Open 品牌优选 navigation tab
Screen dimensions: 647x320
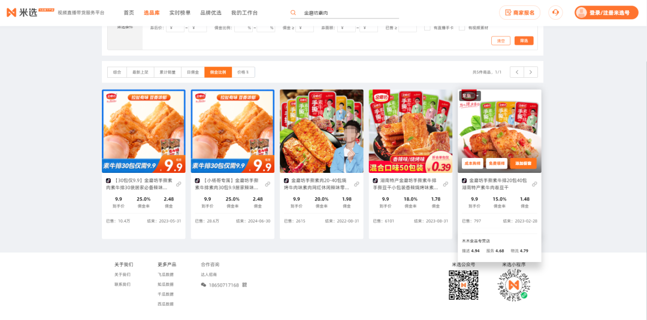click(x=211, y=13)
